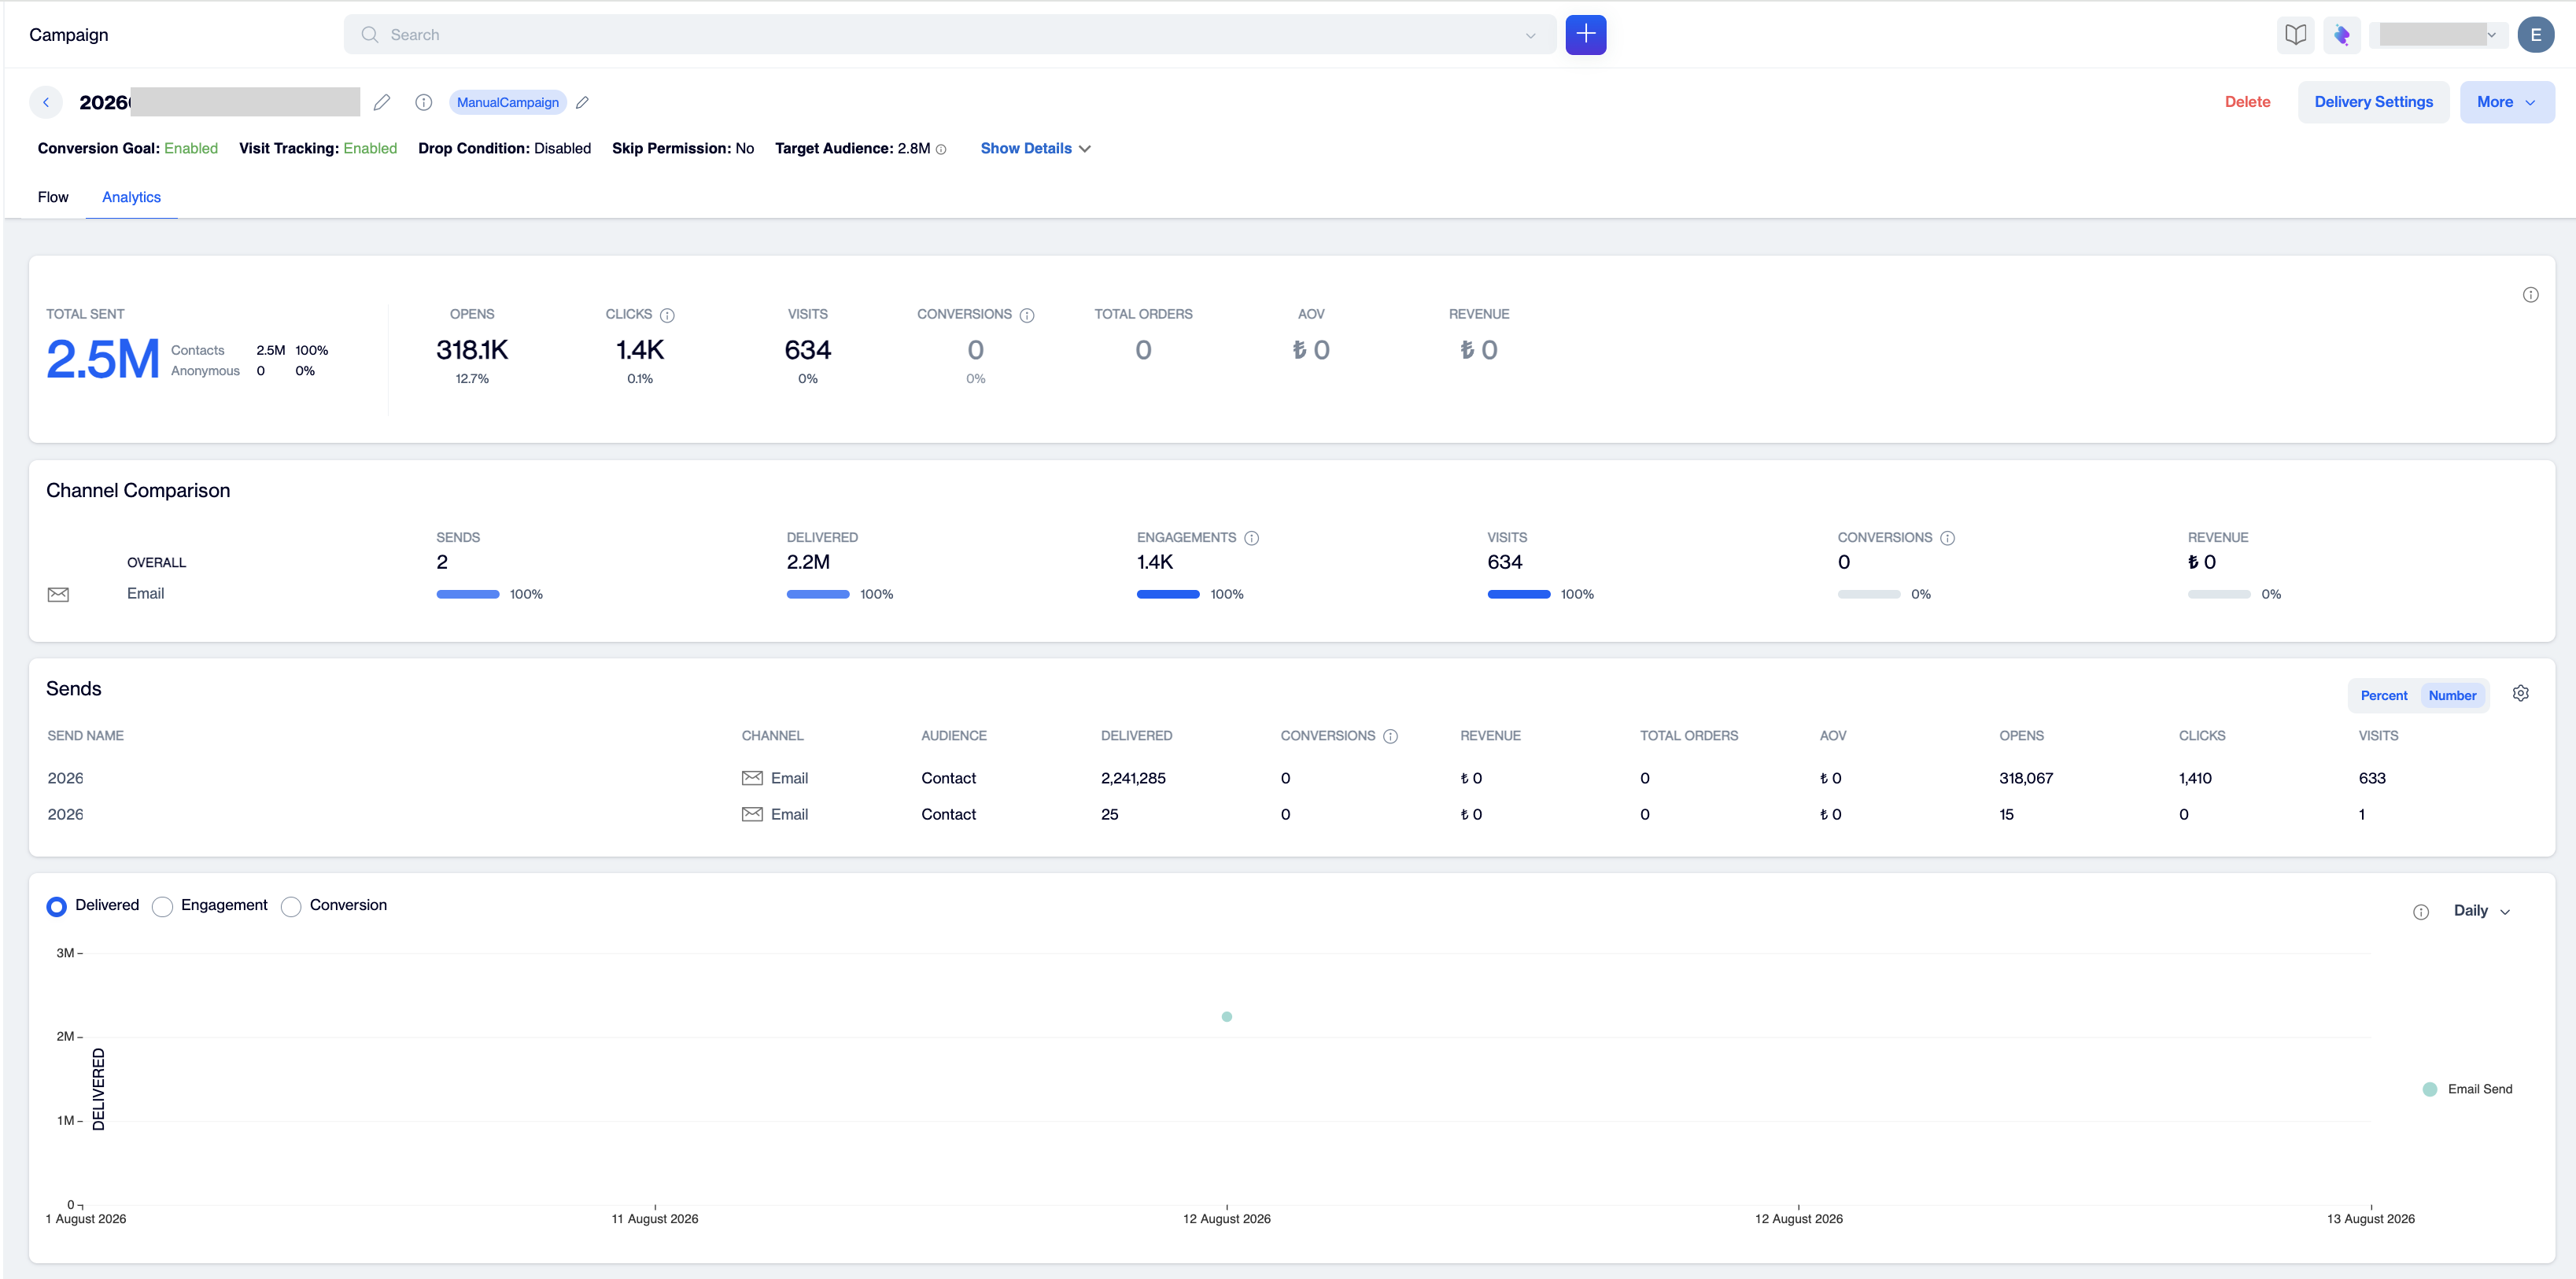This screenshot has width=2576, height=1279.
Task: Click the SEND NAME column header
Action: (86, 736)
